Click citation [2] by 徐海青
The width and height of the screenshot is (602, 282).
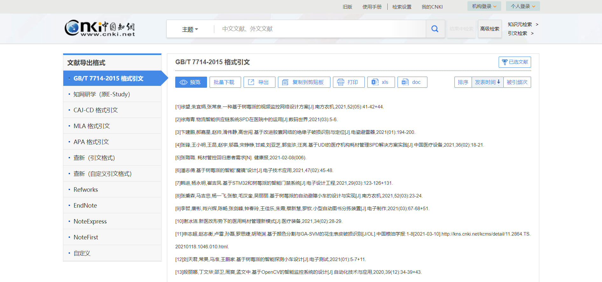(x=256, y=120)
